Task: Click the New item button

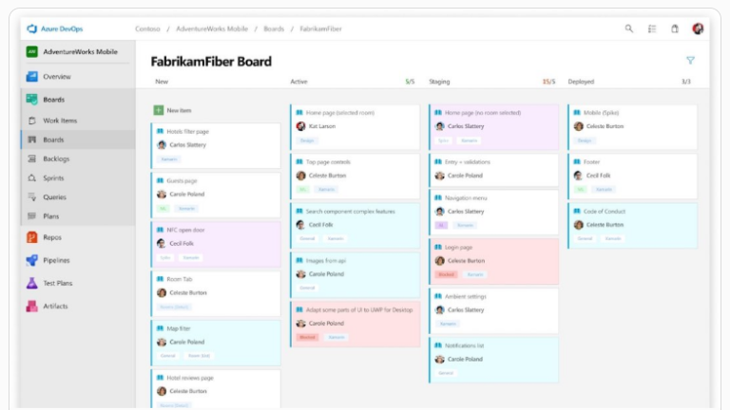Action: click(x=172, y=110)
